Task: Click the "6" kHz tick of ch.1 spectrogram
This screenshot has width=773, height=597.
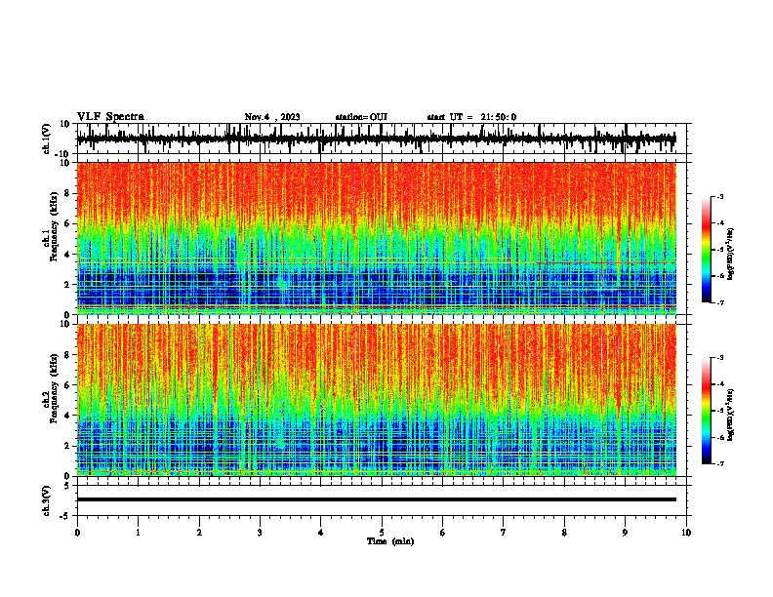Action: pyautogui.click(x=67, y=224)
